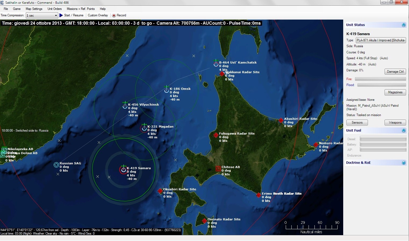Select the K-419 Samara submarine icon

pyautogui.click(x=123, y=170)
